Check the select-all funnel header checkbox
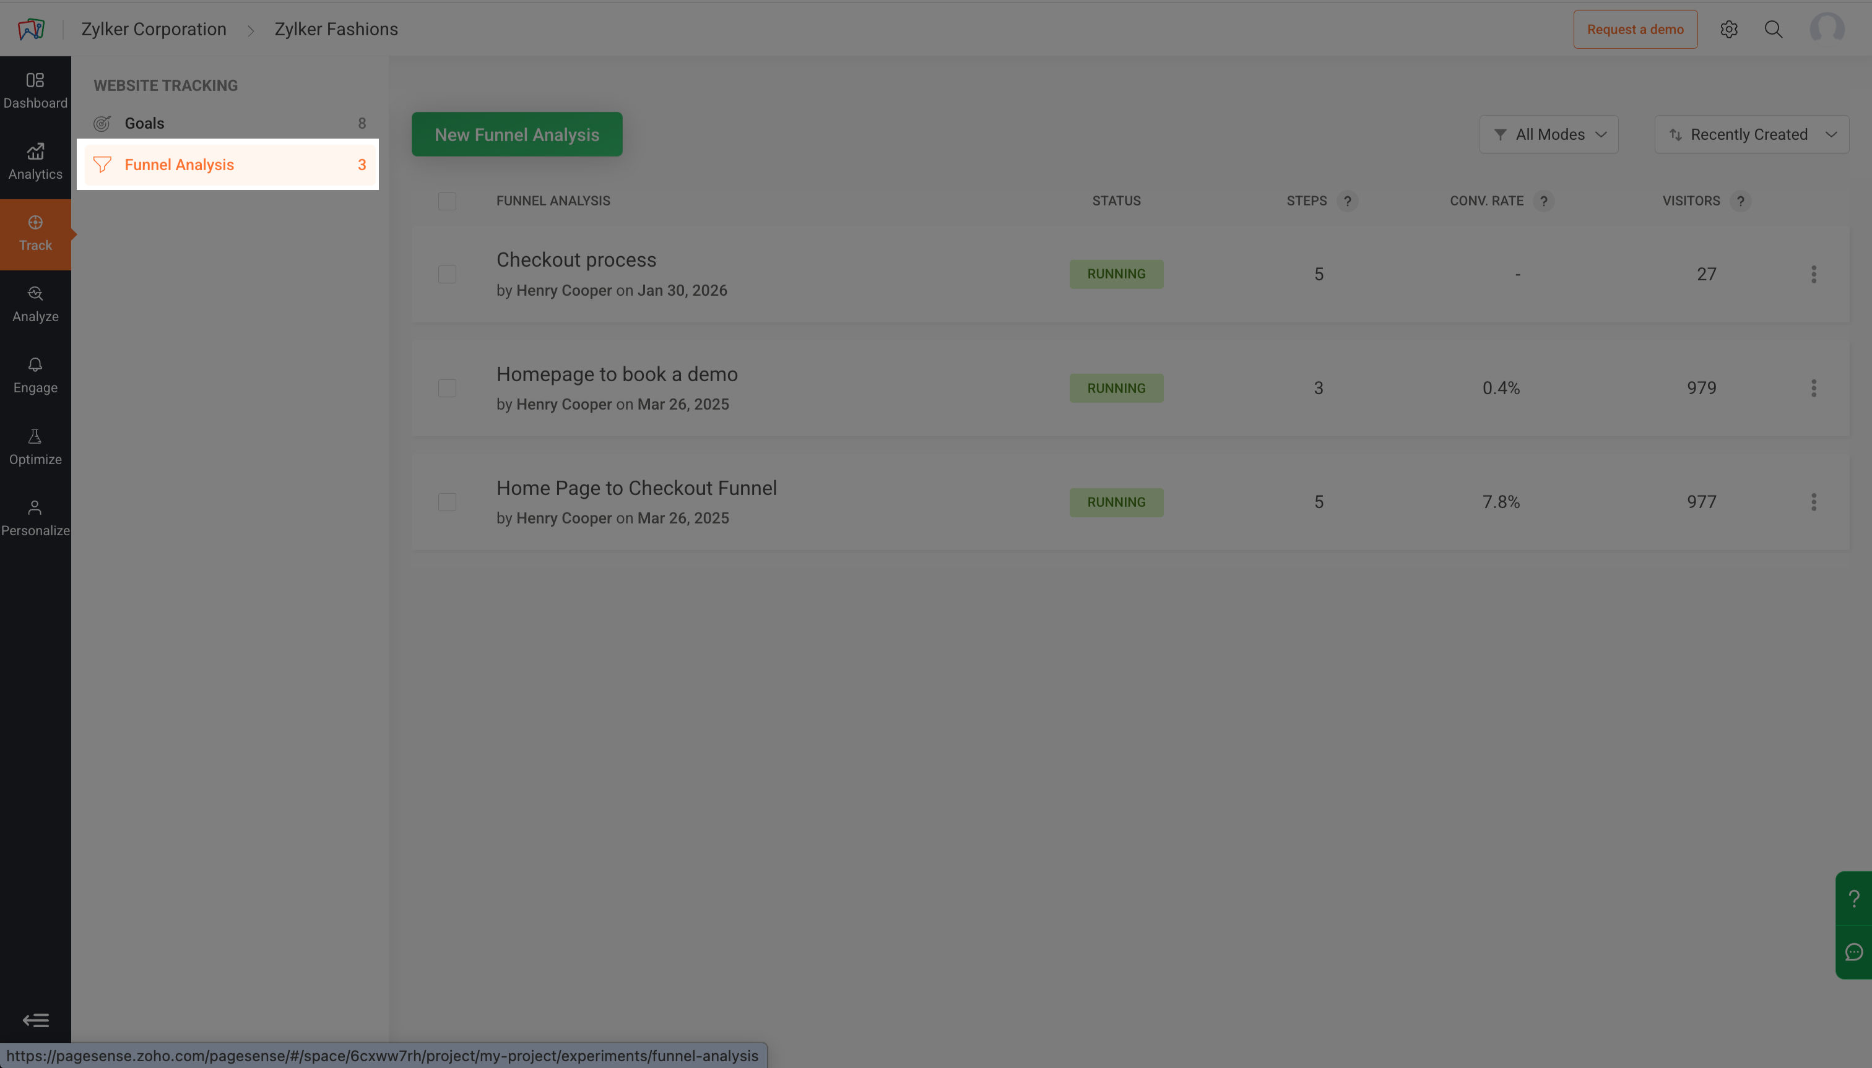 click(447, 201)
